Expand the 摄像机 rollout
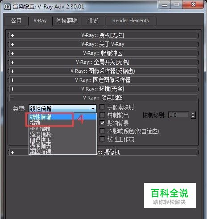The height and width of the screenshot is (219, 207). pyautogui.click(x=103, y=152)
